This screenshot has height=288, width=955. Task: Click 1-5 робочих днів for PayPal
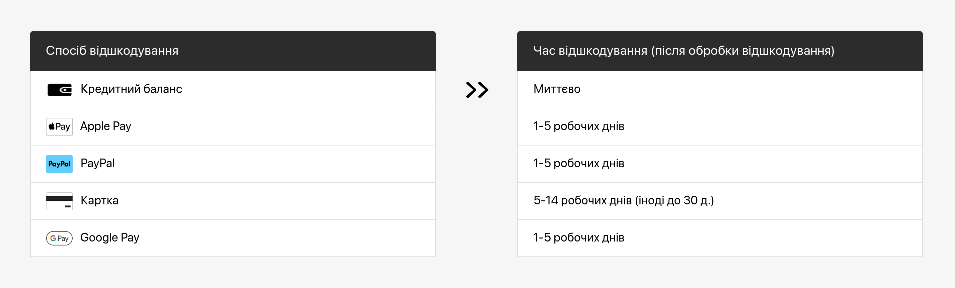(x=579, y=164)
